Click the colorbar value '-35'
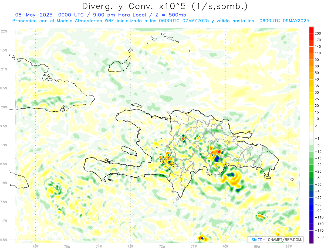The height and width of the screenshot is (250, 324). coord(318,184)
